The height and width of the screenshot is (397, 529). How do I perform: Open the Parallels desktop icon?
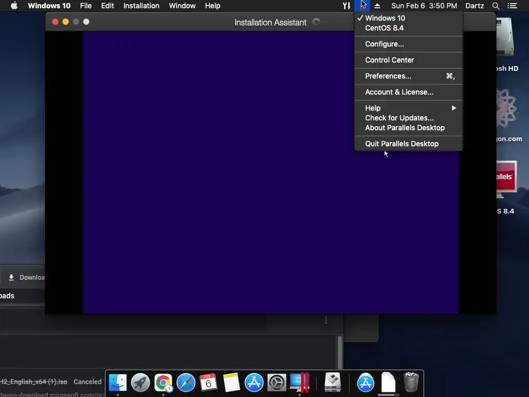[x=506, y=178]
